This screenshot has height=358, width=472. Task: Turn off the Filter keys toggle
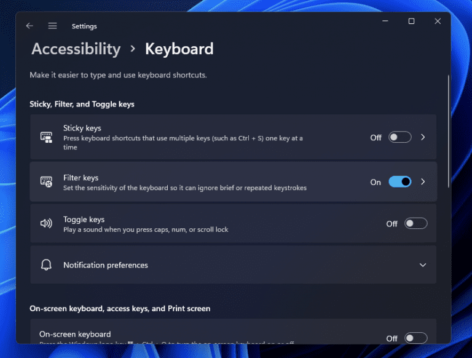[x=399, y=182]
